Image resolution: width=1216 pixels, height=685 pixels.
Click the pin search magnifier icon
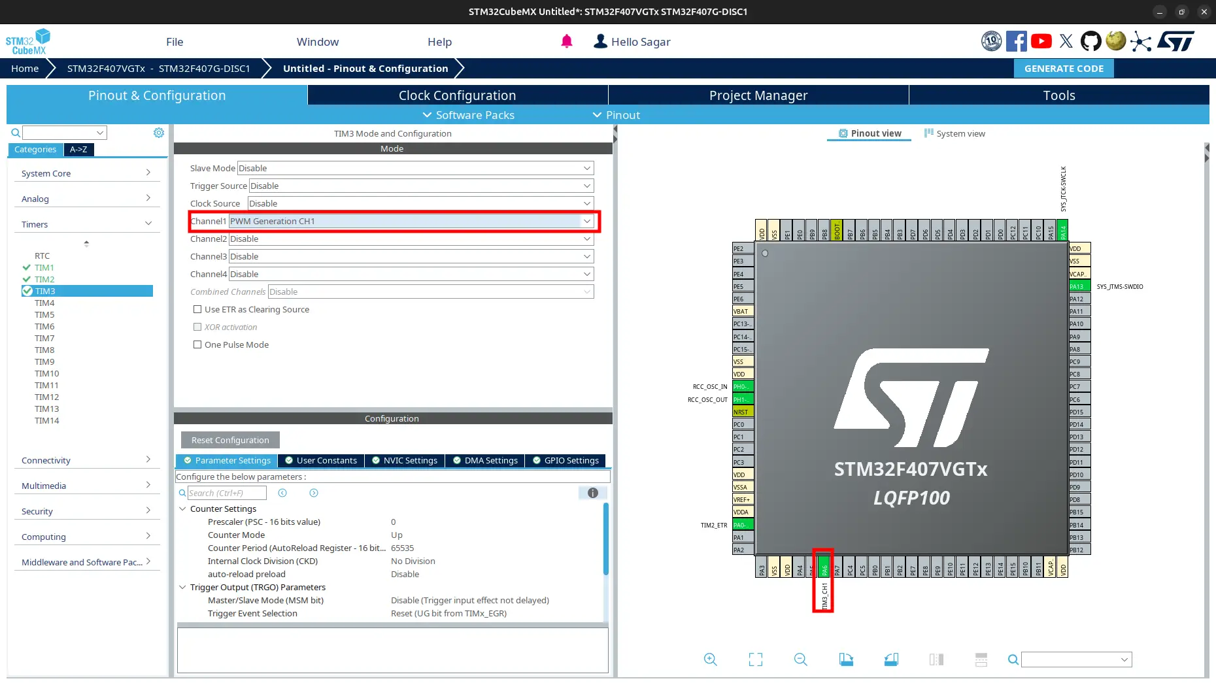(x=1013, y=660)
